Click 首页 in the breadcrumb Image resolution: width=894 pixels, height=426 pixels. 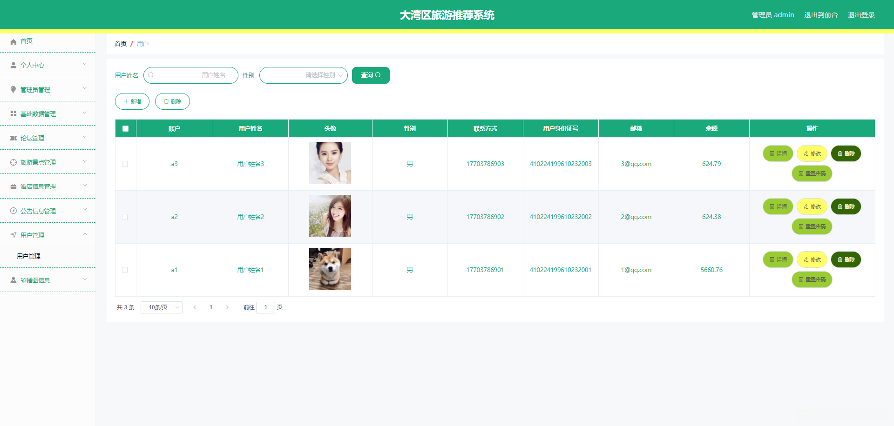[x=121, y=44]
